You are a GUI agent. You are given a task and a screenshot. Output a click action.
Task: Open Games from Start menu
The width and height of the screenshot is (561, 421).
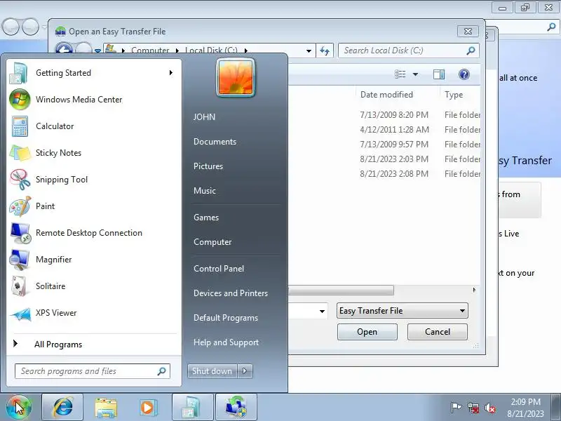click(x=206, y=218)
